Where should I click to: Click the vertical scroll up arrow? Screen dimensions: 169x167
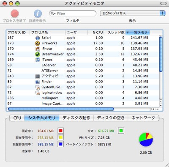pyautogui.click(x=161, y=102)
